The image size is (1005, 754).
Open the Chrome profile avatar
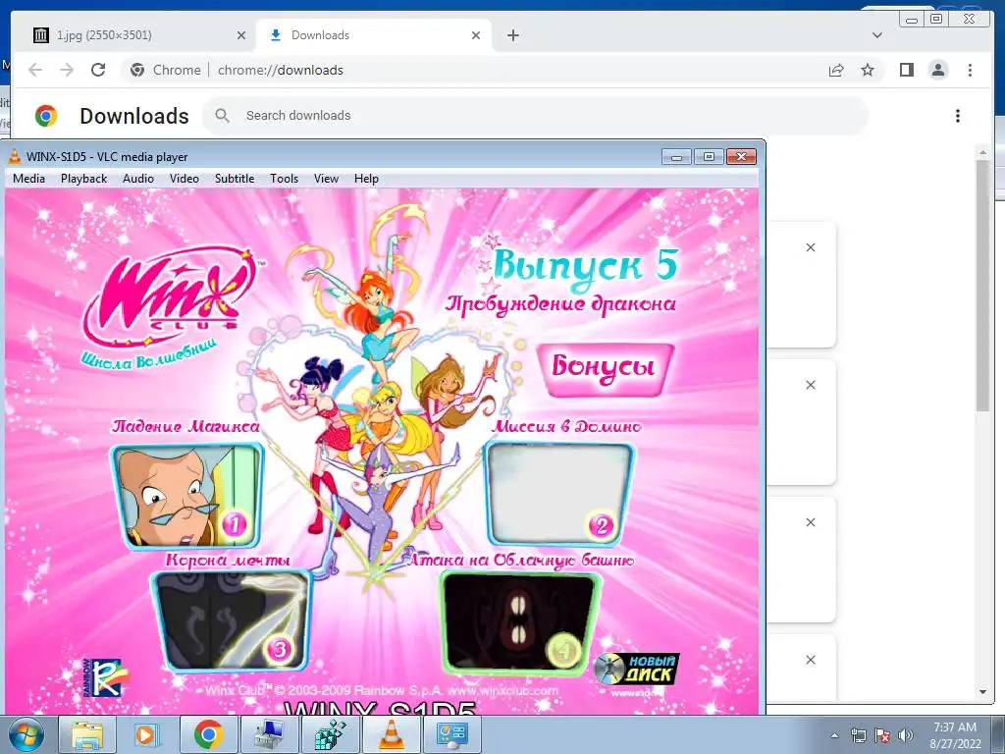coord(938,70)
